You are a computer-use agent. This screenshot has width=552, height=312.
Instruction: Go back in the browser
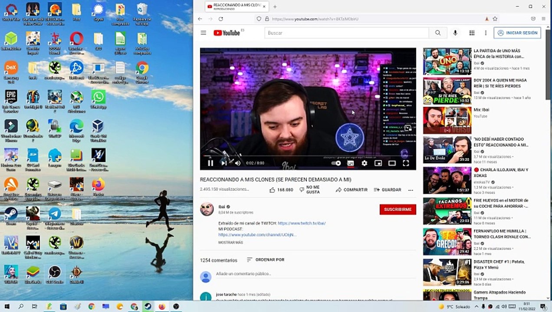[200, 19]
